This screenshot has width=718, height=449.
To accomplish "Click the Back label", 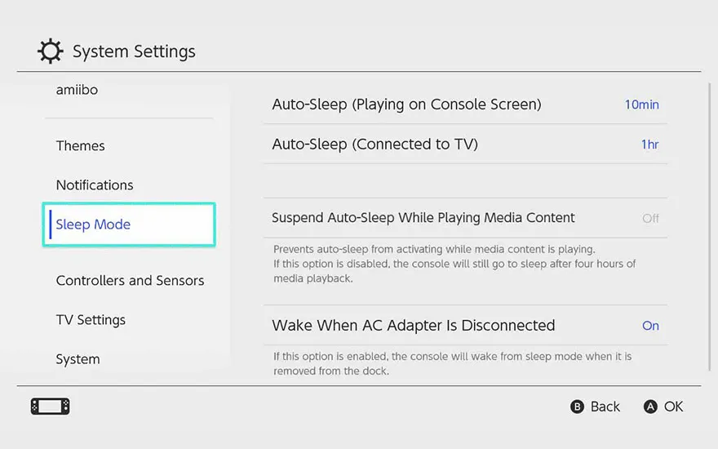I will pos(605,407).
